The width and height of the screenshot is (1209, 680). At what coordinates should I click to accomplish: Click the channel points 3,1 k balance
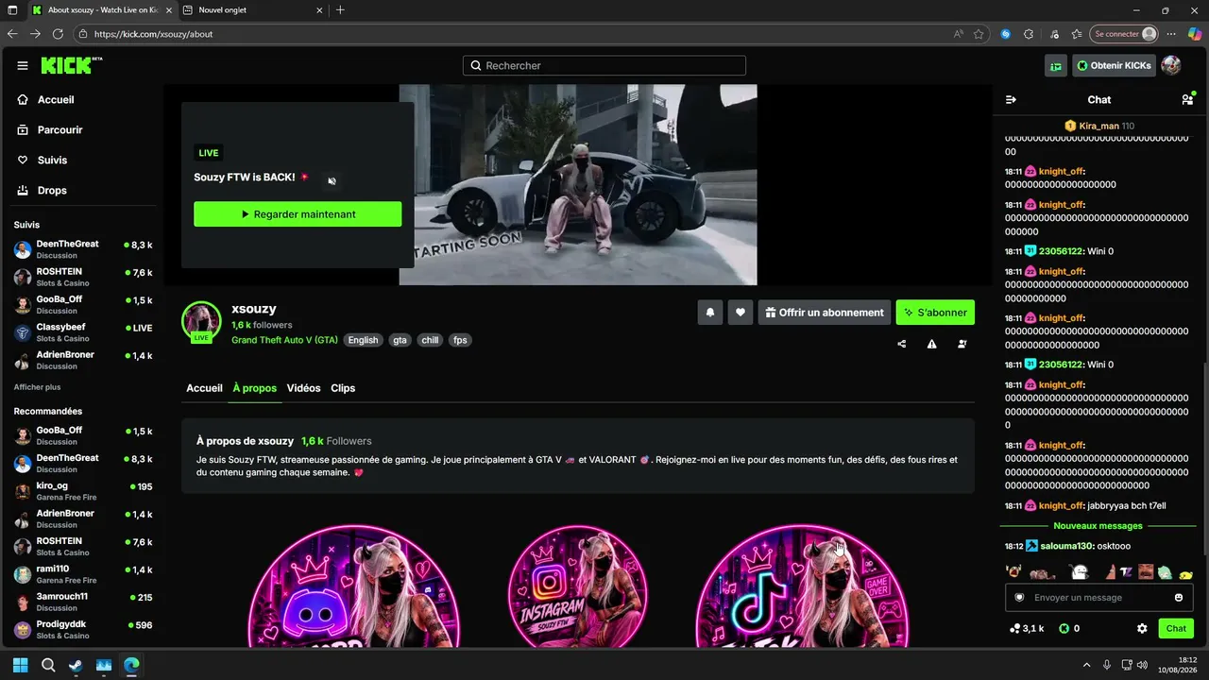tap(1027, 628)
